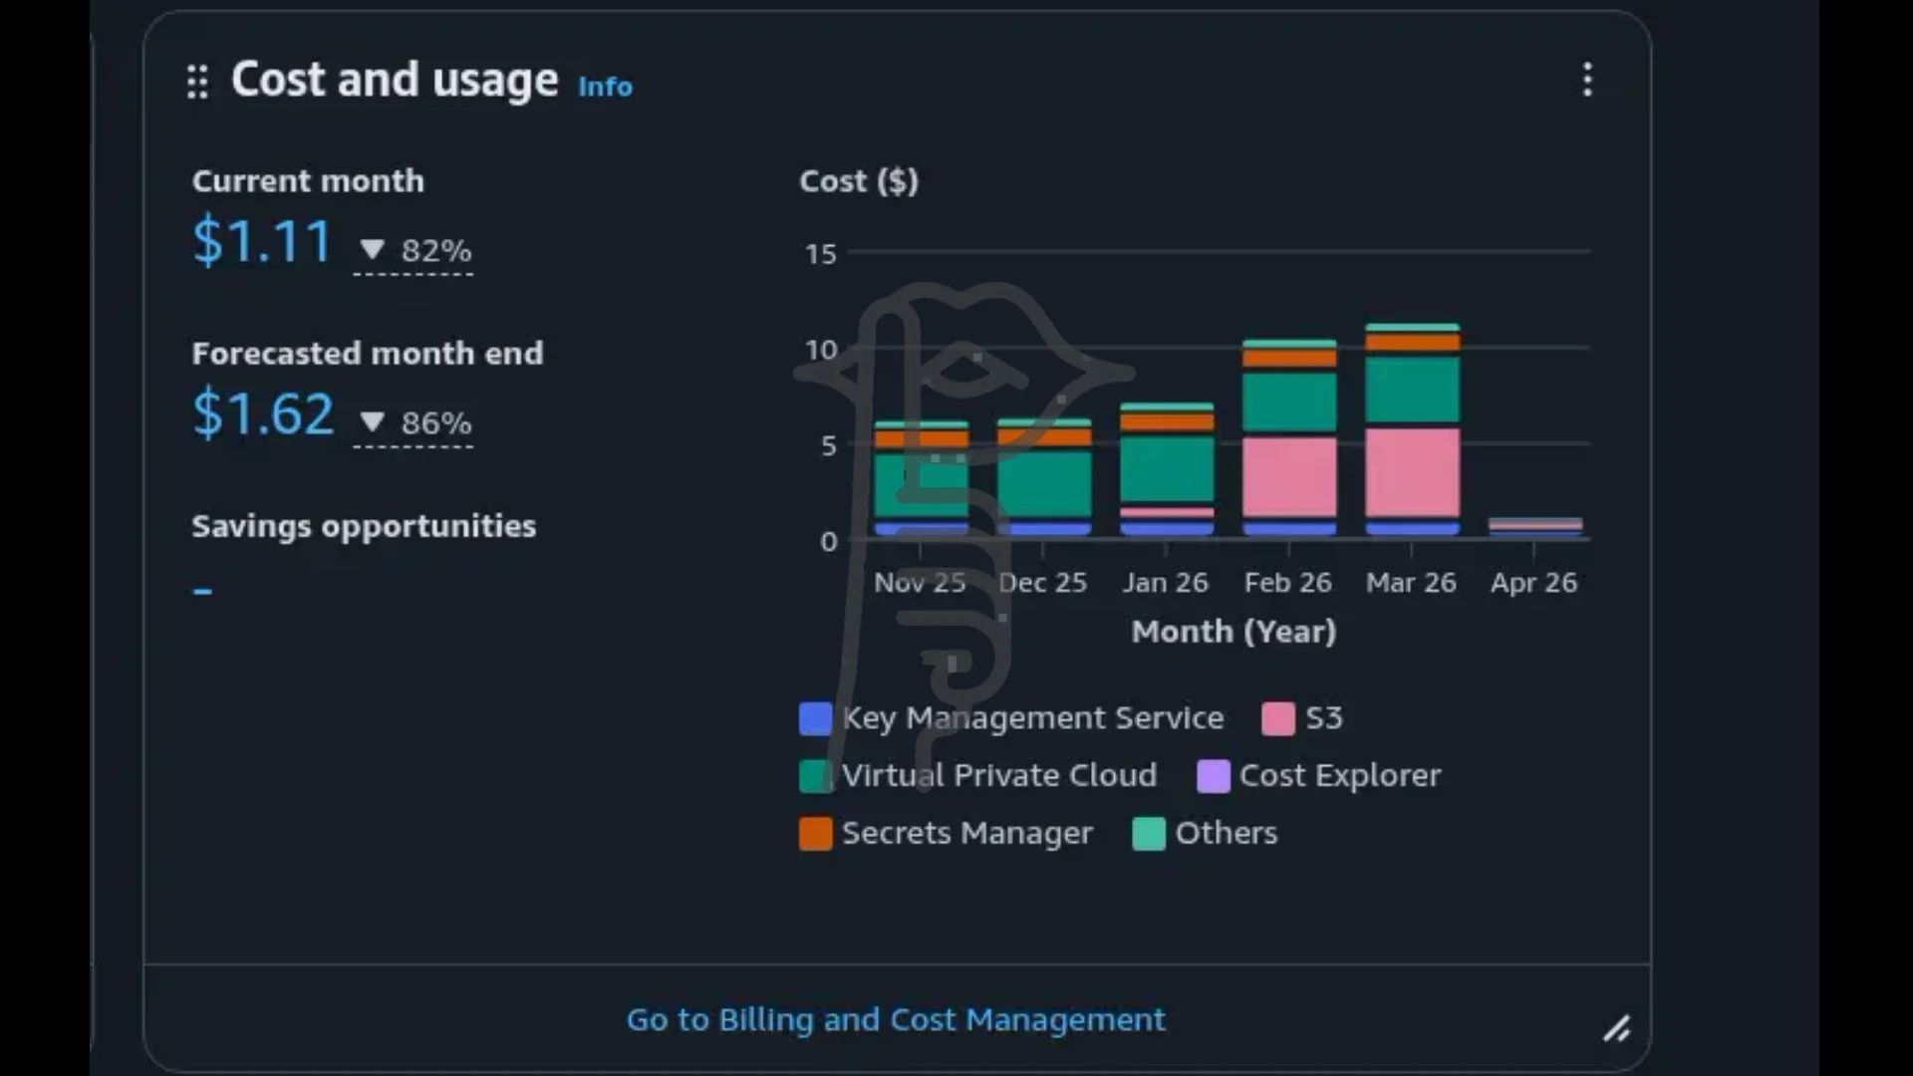Click the Key Management Service legend swatch

tap(815, 718)
